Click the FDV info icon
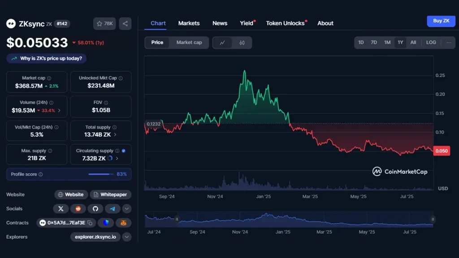 pos(106,103)
